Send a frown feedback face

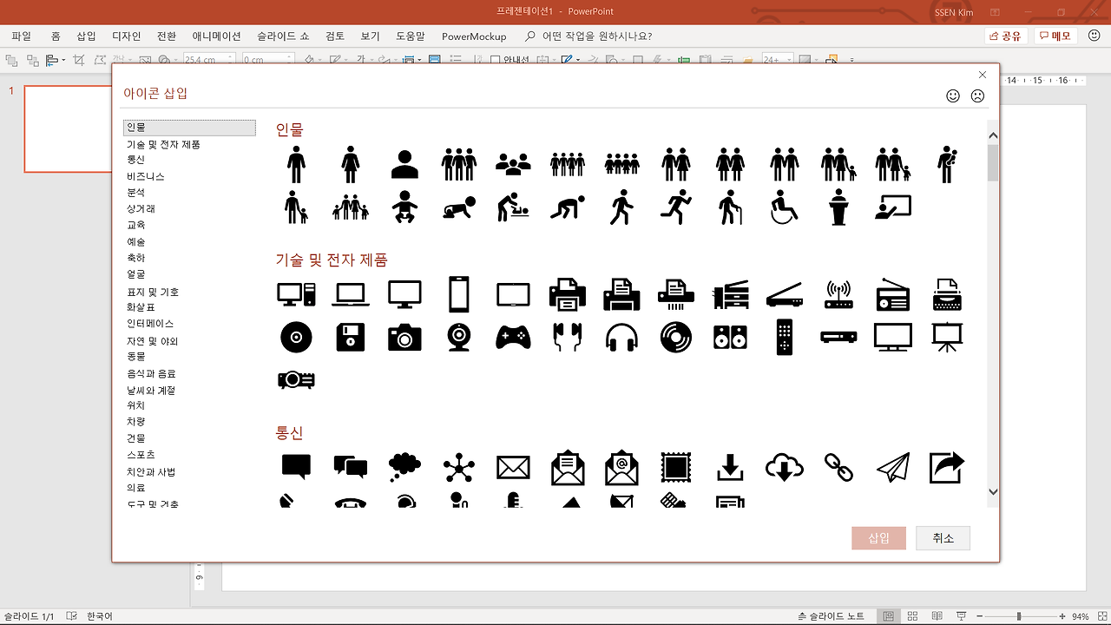pos(977,95)
